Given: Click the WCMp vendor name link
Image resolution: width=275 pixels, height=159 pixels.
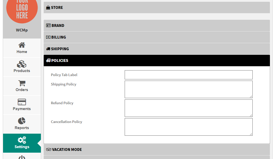Looking at the screenshot, I should click(x=22, y=30).
